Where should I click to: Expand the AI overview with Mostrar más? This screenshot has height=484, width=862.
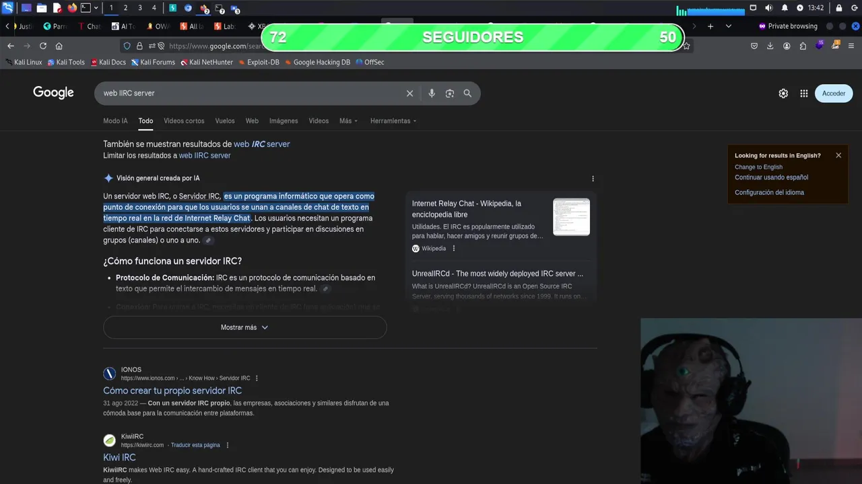click(244, 327)
